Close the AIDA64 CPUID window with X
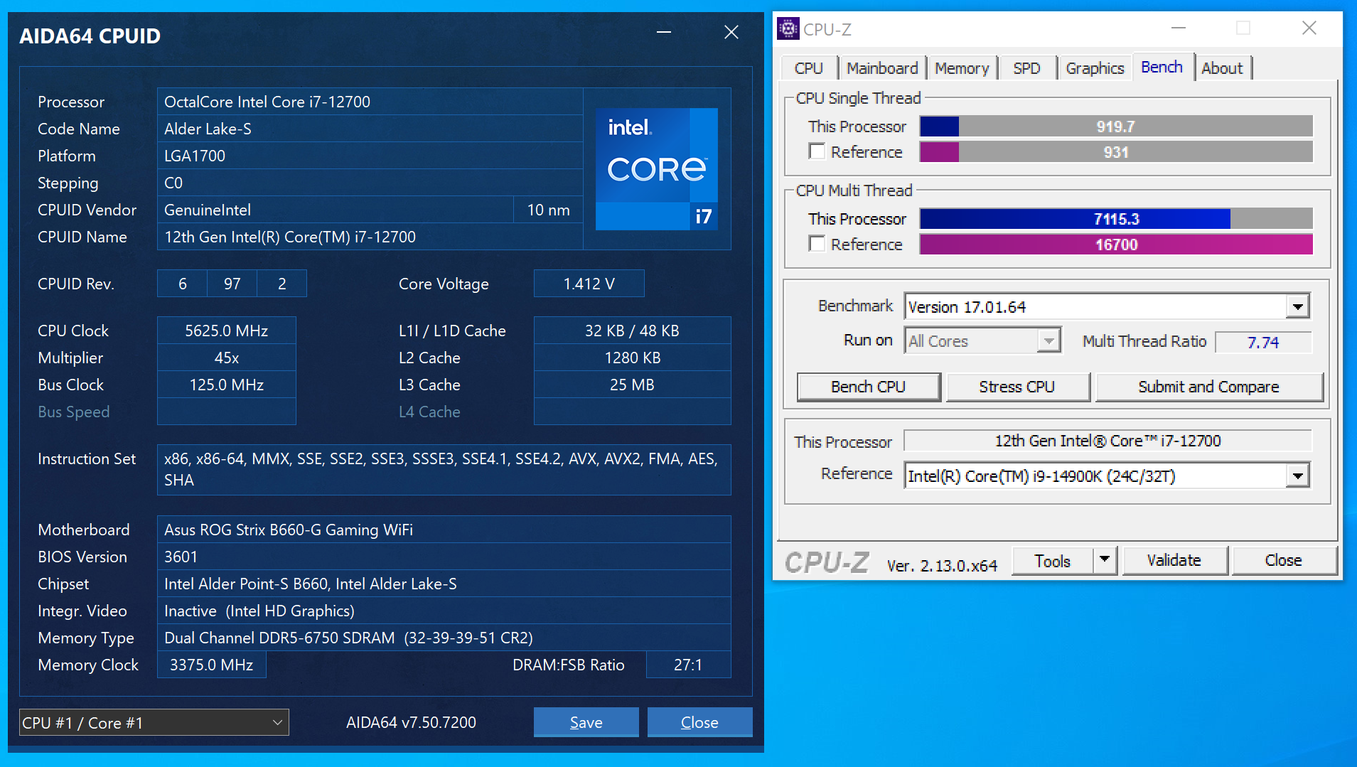This screenshot has width=1357, height=767. [x=731, y=33]
